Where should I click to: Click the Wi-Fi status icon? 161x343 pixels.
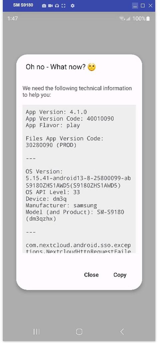pyautogui.click(x=122, y=19)
